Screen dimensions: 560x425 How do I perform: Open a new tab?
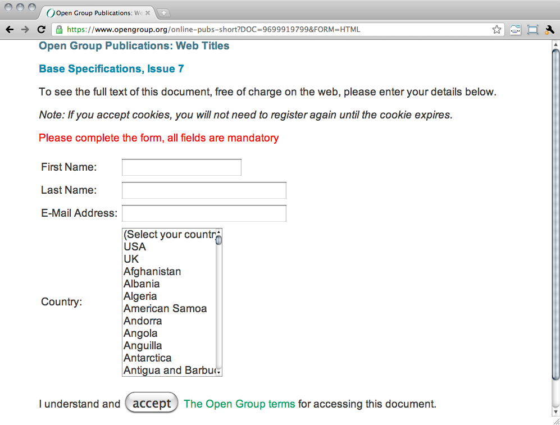[x=163, y=13]
